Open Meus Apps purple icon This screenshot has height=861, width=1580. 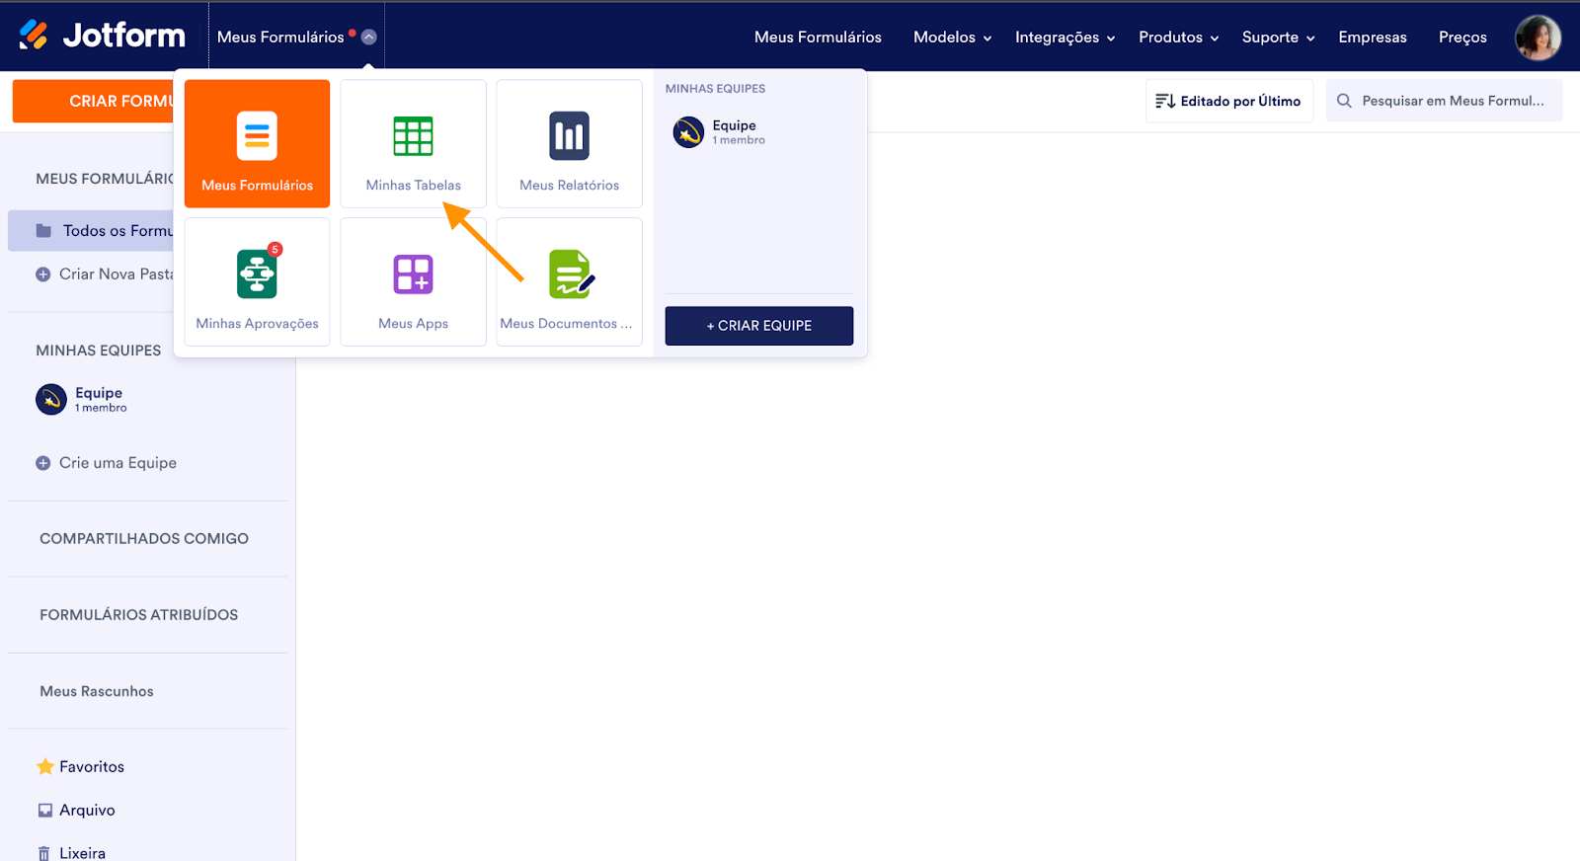click(x=413, y=274)
